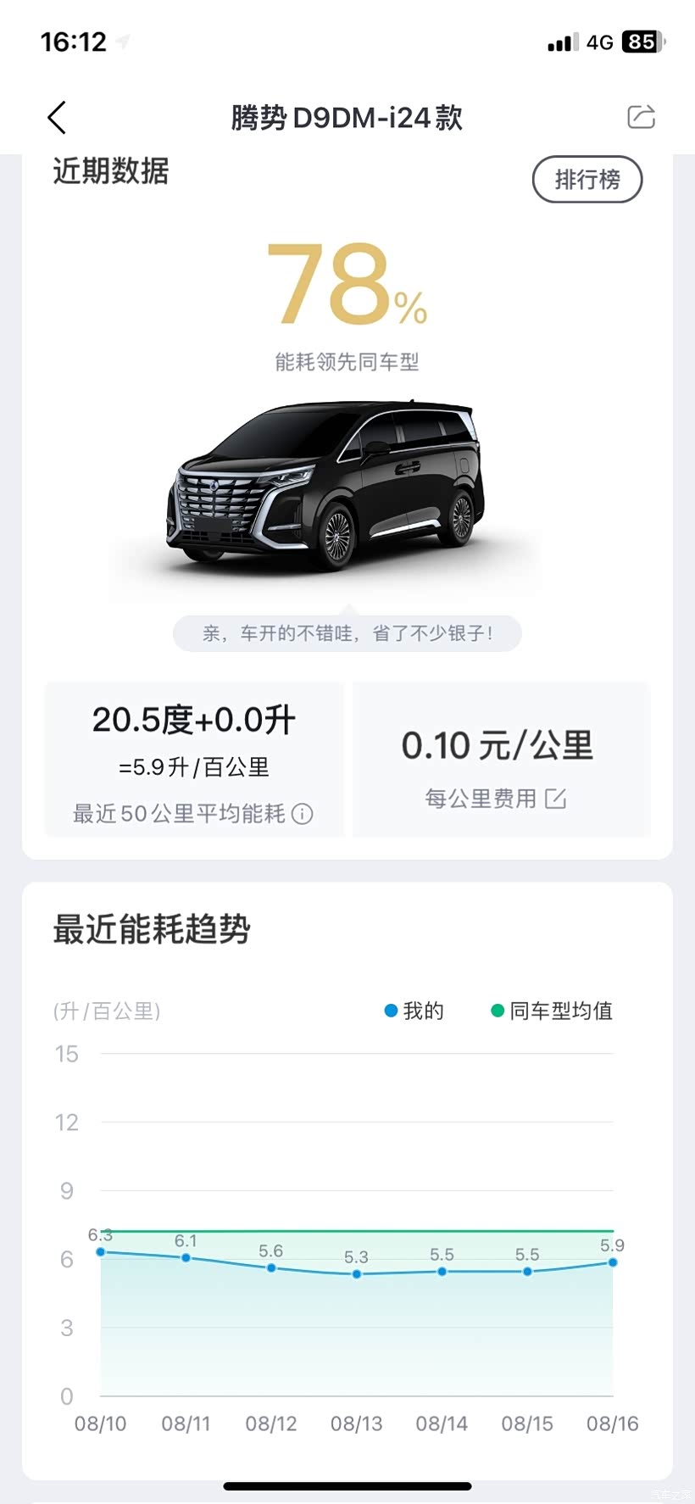Toggle the 我的 legend series
Image resolution: width=695 pixels, height=1504 pixels.
tap(414, 1011)
